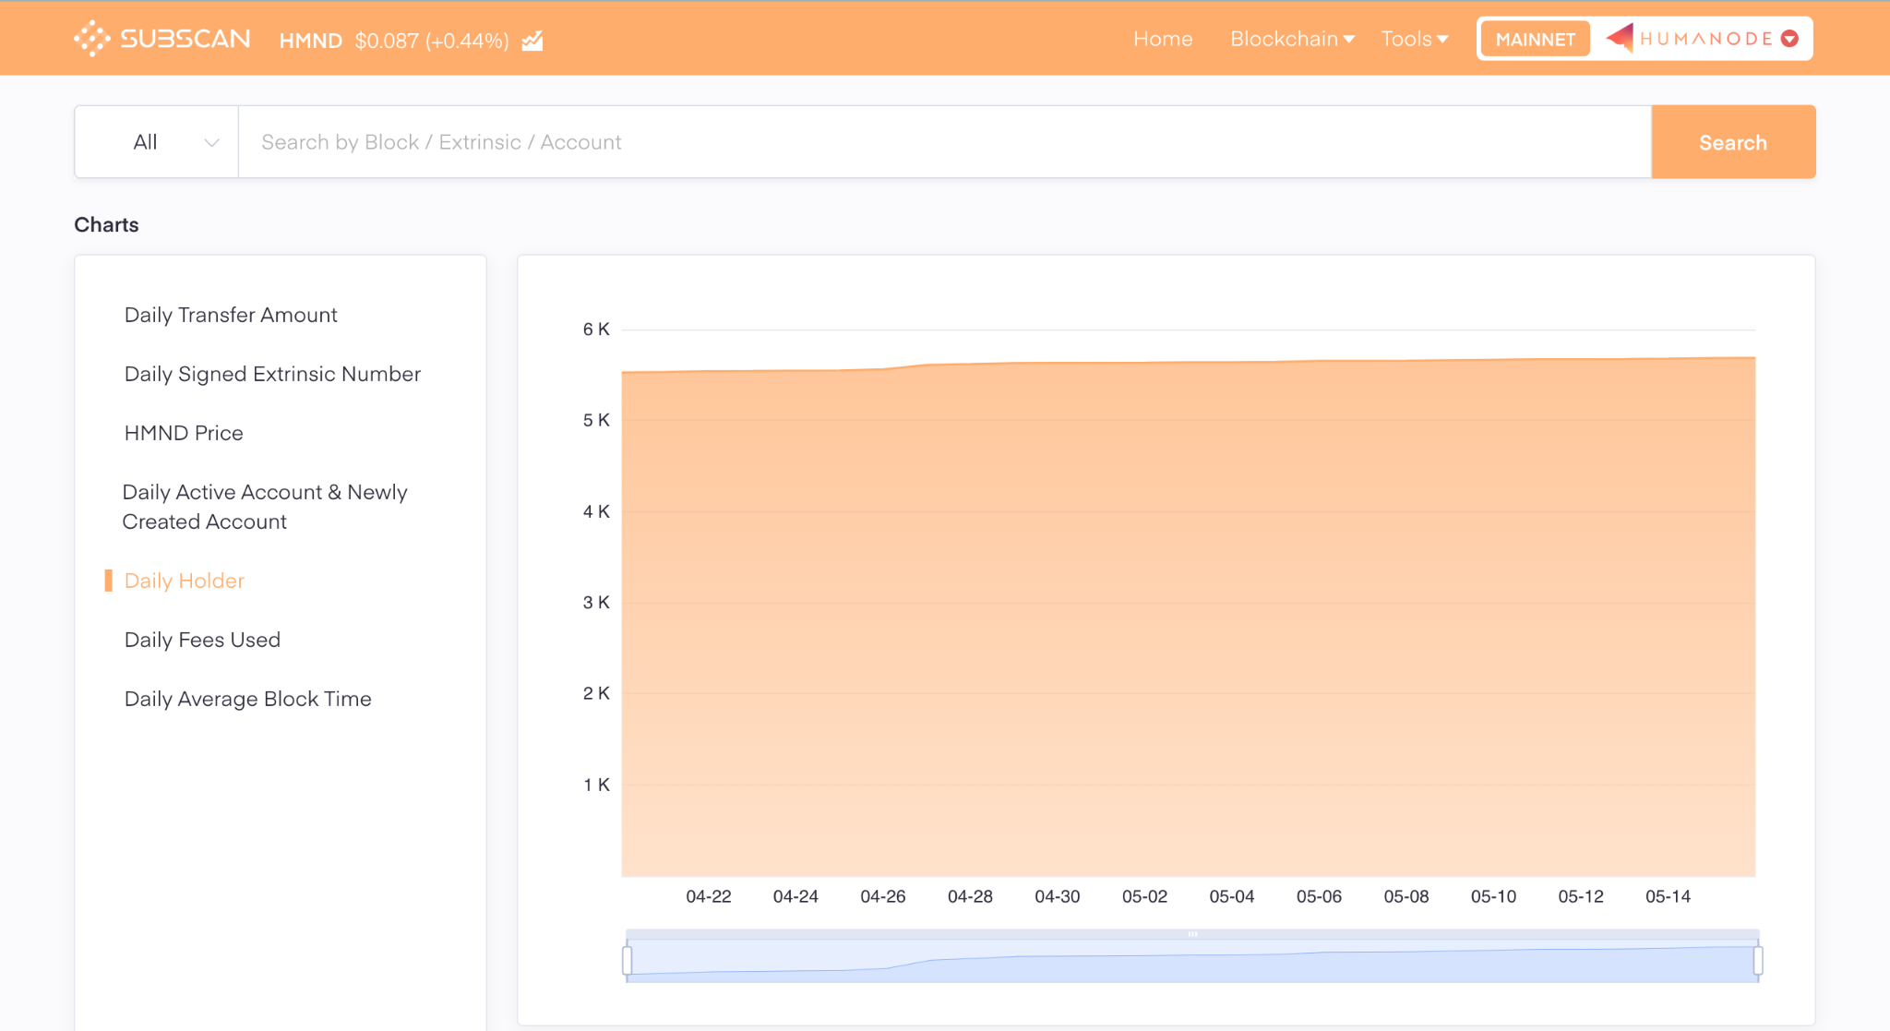The width and height of the screenshot is (1890, 1031).
Task: Click the HMND $0.087 price text
Action: pos(394,41)
